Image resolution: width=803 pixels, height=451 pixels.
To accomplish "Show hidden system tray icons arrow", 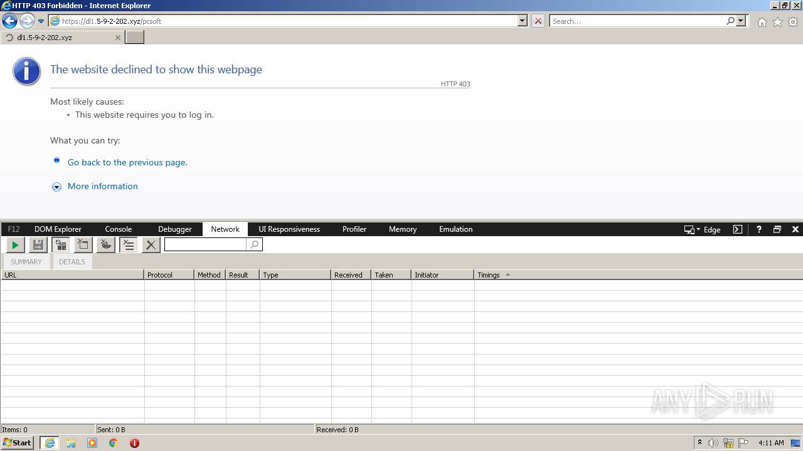I will (699, 443).
